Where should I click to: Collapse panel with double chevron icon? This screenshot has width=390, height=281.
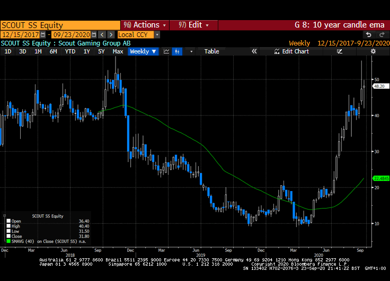[254, 51]
